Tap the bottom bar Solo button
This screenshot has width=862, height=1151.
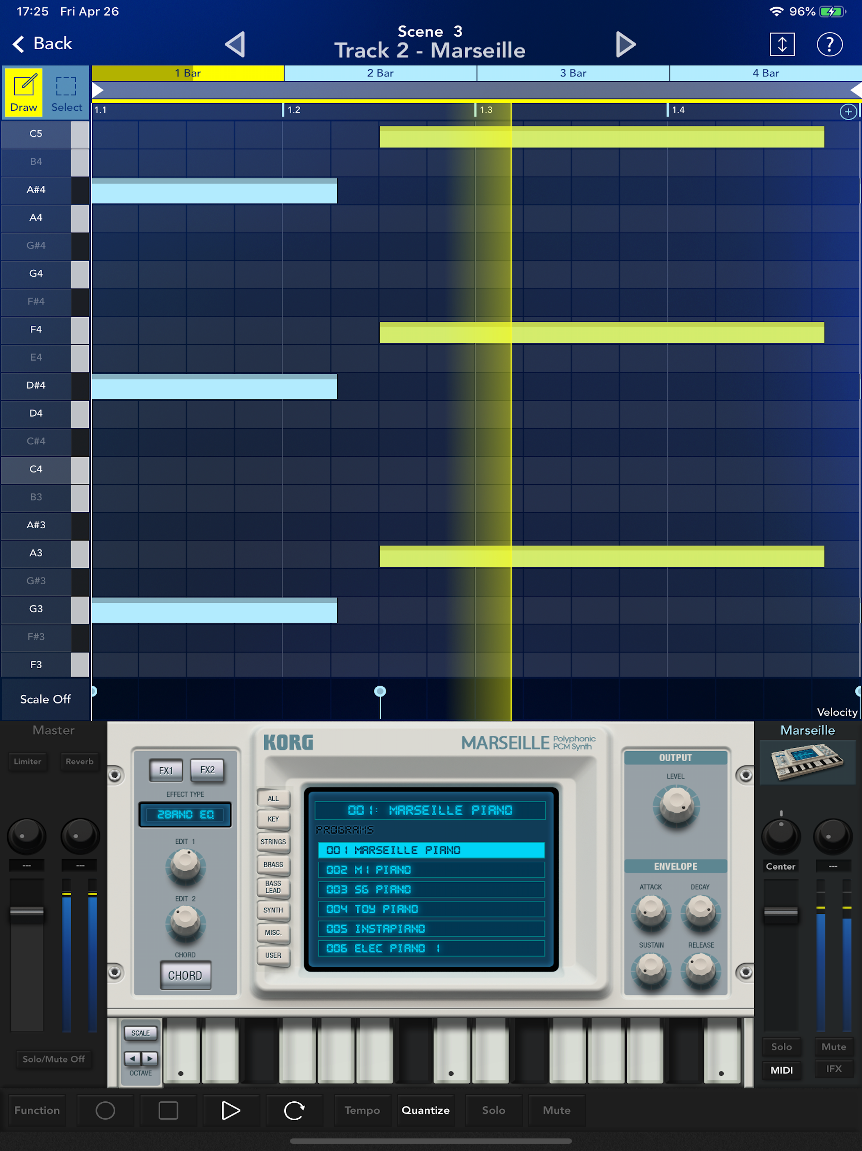[x=493, y=1111]
